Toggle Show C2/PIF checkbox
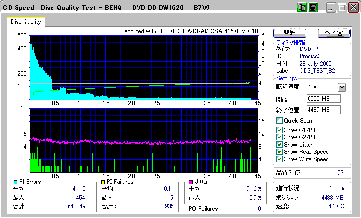The height and width of the screenshot is (218, 361). point(279,137)
